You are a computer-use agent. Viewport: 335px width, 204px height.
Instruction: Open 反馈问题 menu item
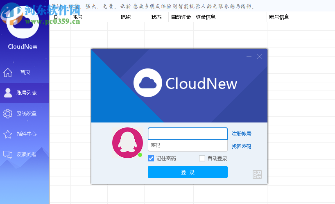coord(25,154)
